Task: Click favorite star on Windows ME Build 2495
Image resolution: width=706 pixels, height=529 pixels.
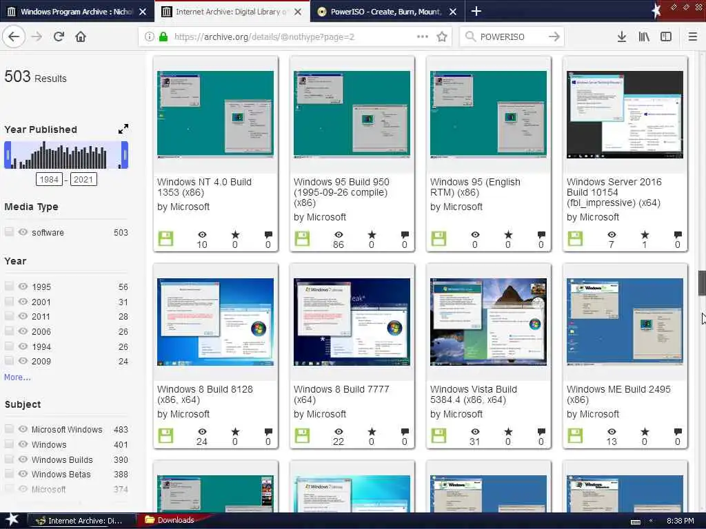Action: tap(645, 432)
